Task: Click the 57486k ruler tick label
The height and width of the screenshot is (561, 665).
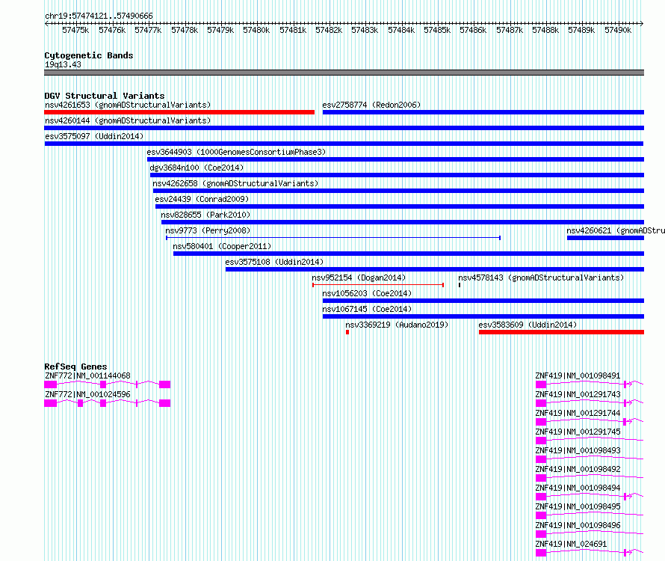Action: coord(473,30)
